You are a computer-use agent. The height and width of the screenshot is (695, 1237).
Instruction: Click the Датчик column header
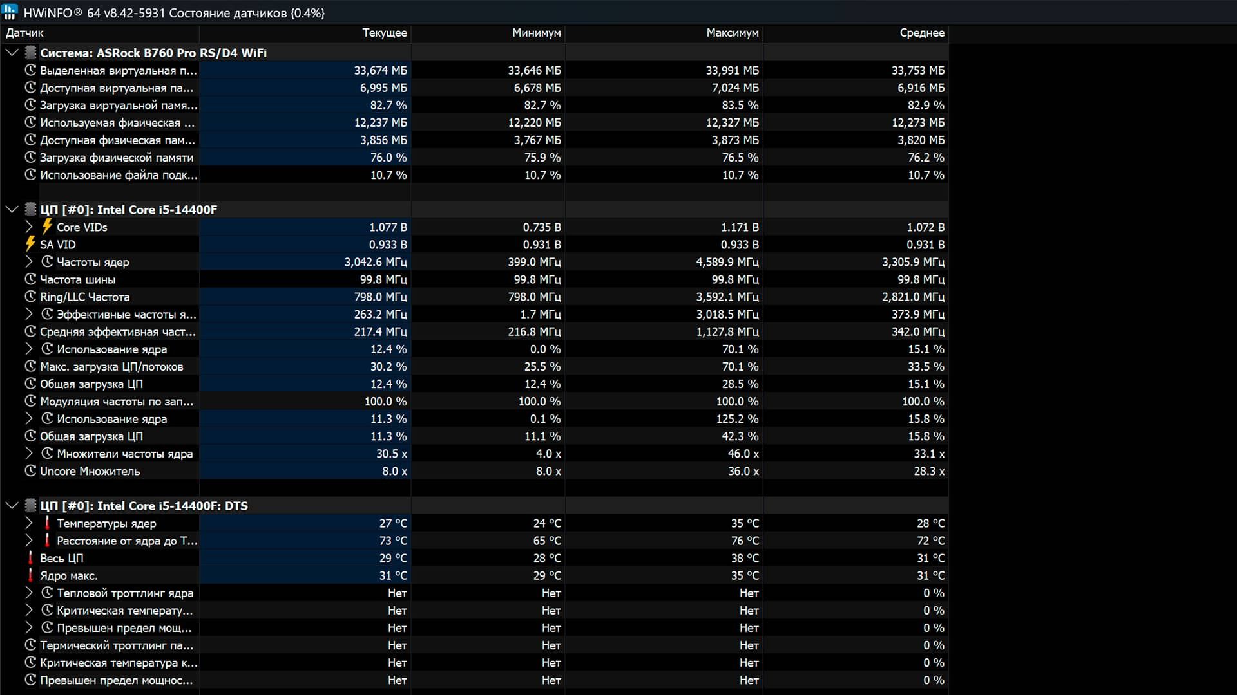pyautogui.click(x=24, y=33)
